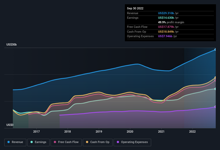Click the US$29.310b revenue value
220x150 pixels.
pos(166,13)
